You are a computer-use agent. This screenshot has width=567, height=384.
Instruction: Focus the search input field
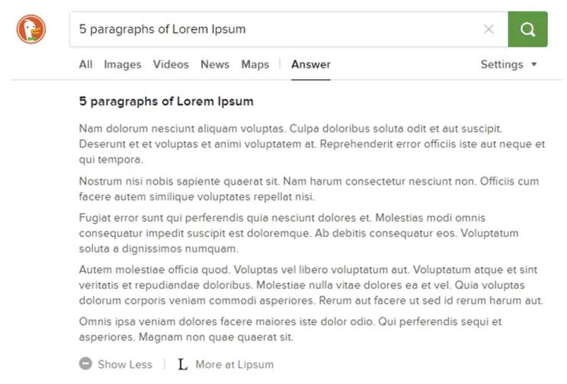pos(277,29)
